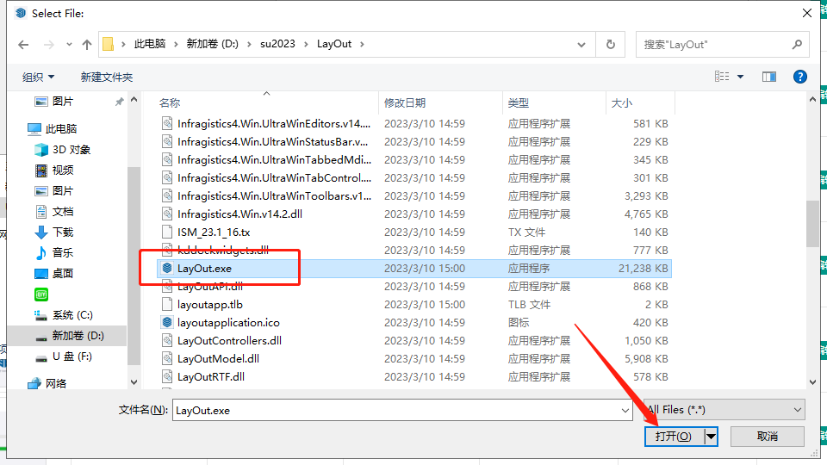Select 此电脑 in the navigation tree
This screenshot has height=465, width=827.
(x=61, y=128)
